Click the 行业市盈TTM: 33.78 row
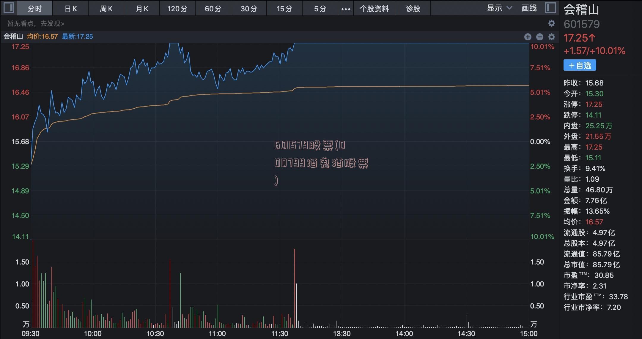642x339 pixels. (596, 297)
